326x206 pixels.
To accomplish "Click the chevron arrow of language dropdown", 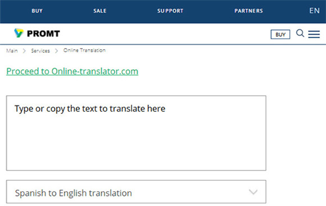I will click(253, 191).
